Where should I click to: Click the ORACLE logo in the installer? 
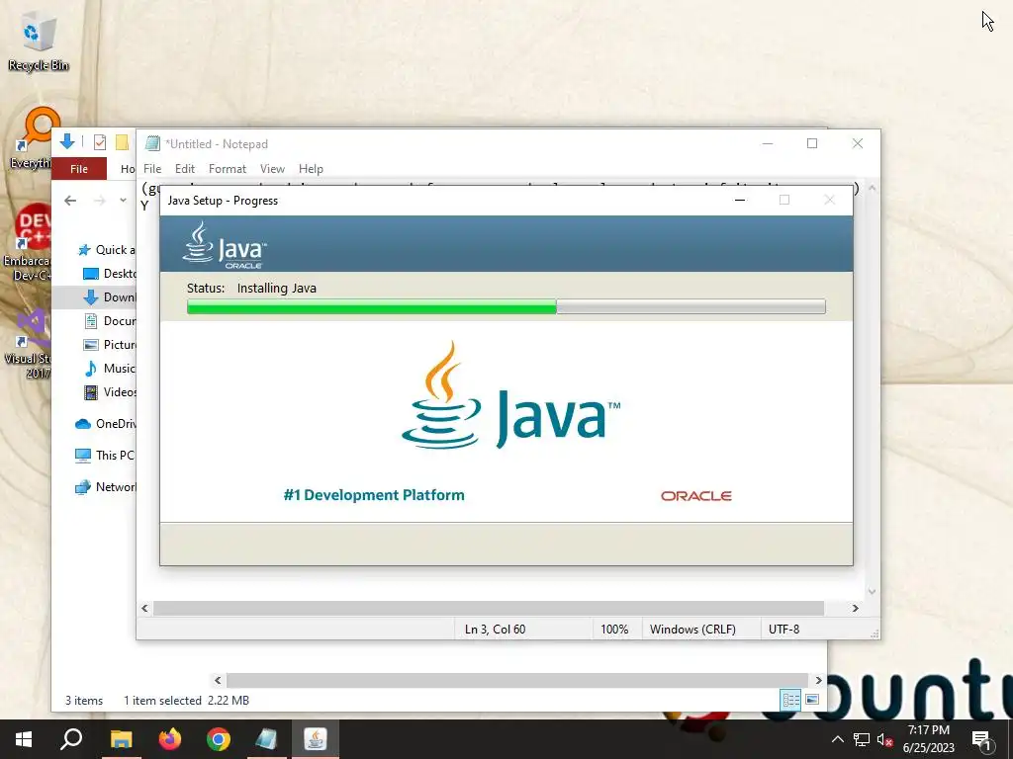pyautogui.click(x=695, y=496)
